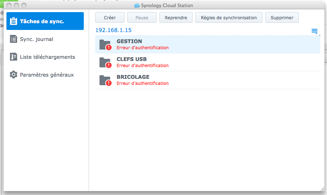Click the Créer button
Viewport: 327px width, 195px height.
(x=110, y=17)
